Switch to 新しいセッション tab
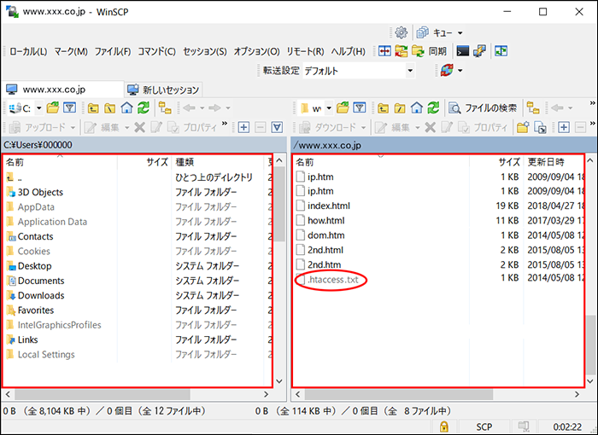Viewport: 598px width, 435px height. (163, 90)
